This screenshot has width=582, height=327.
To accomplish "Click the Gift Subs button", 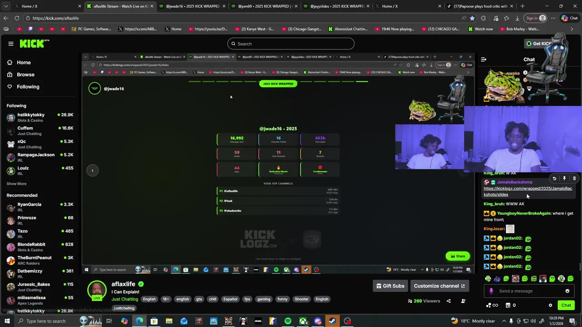I will (x=390, y=286).
